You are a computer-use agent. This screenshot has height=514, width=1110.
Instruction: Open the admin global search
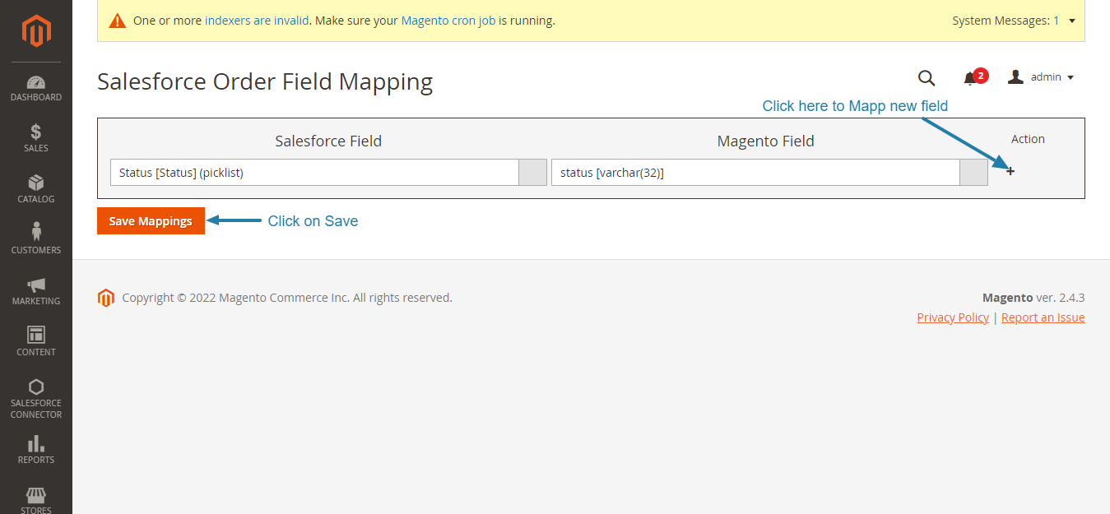coord(927,77)
